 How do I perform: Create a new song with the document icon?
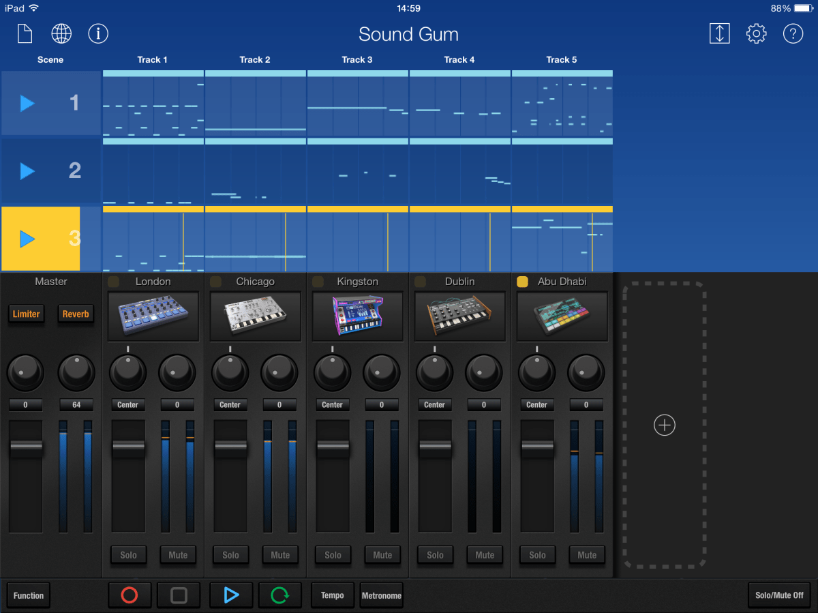coord(24,33)
